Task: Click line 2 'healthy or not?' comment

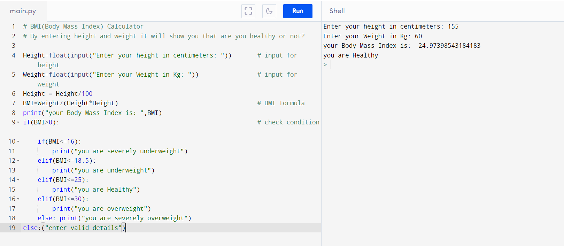Action: point(164,36)
